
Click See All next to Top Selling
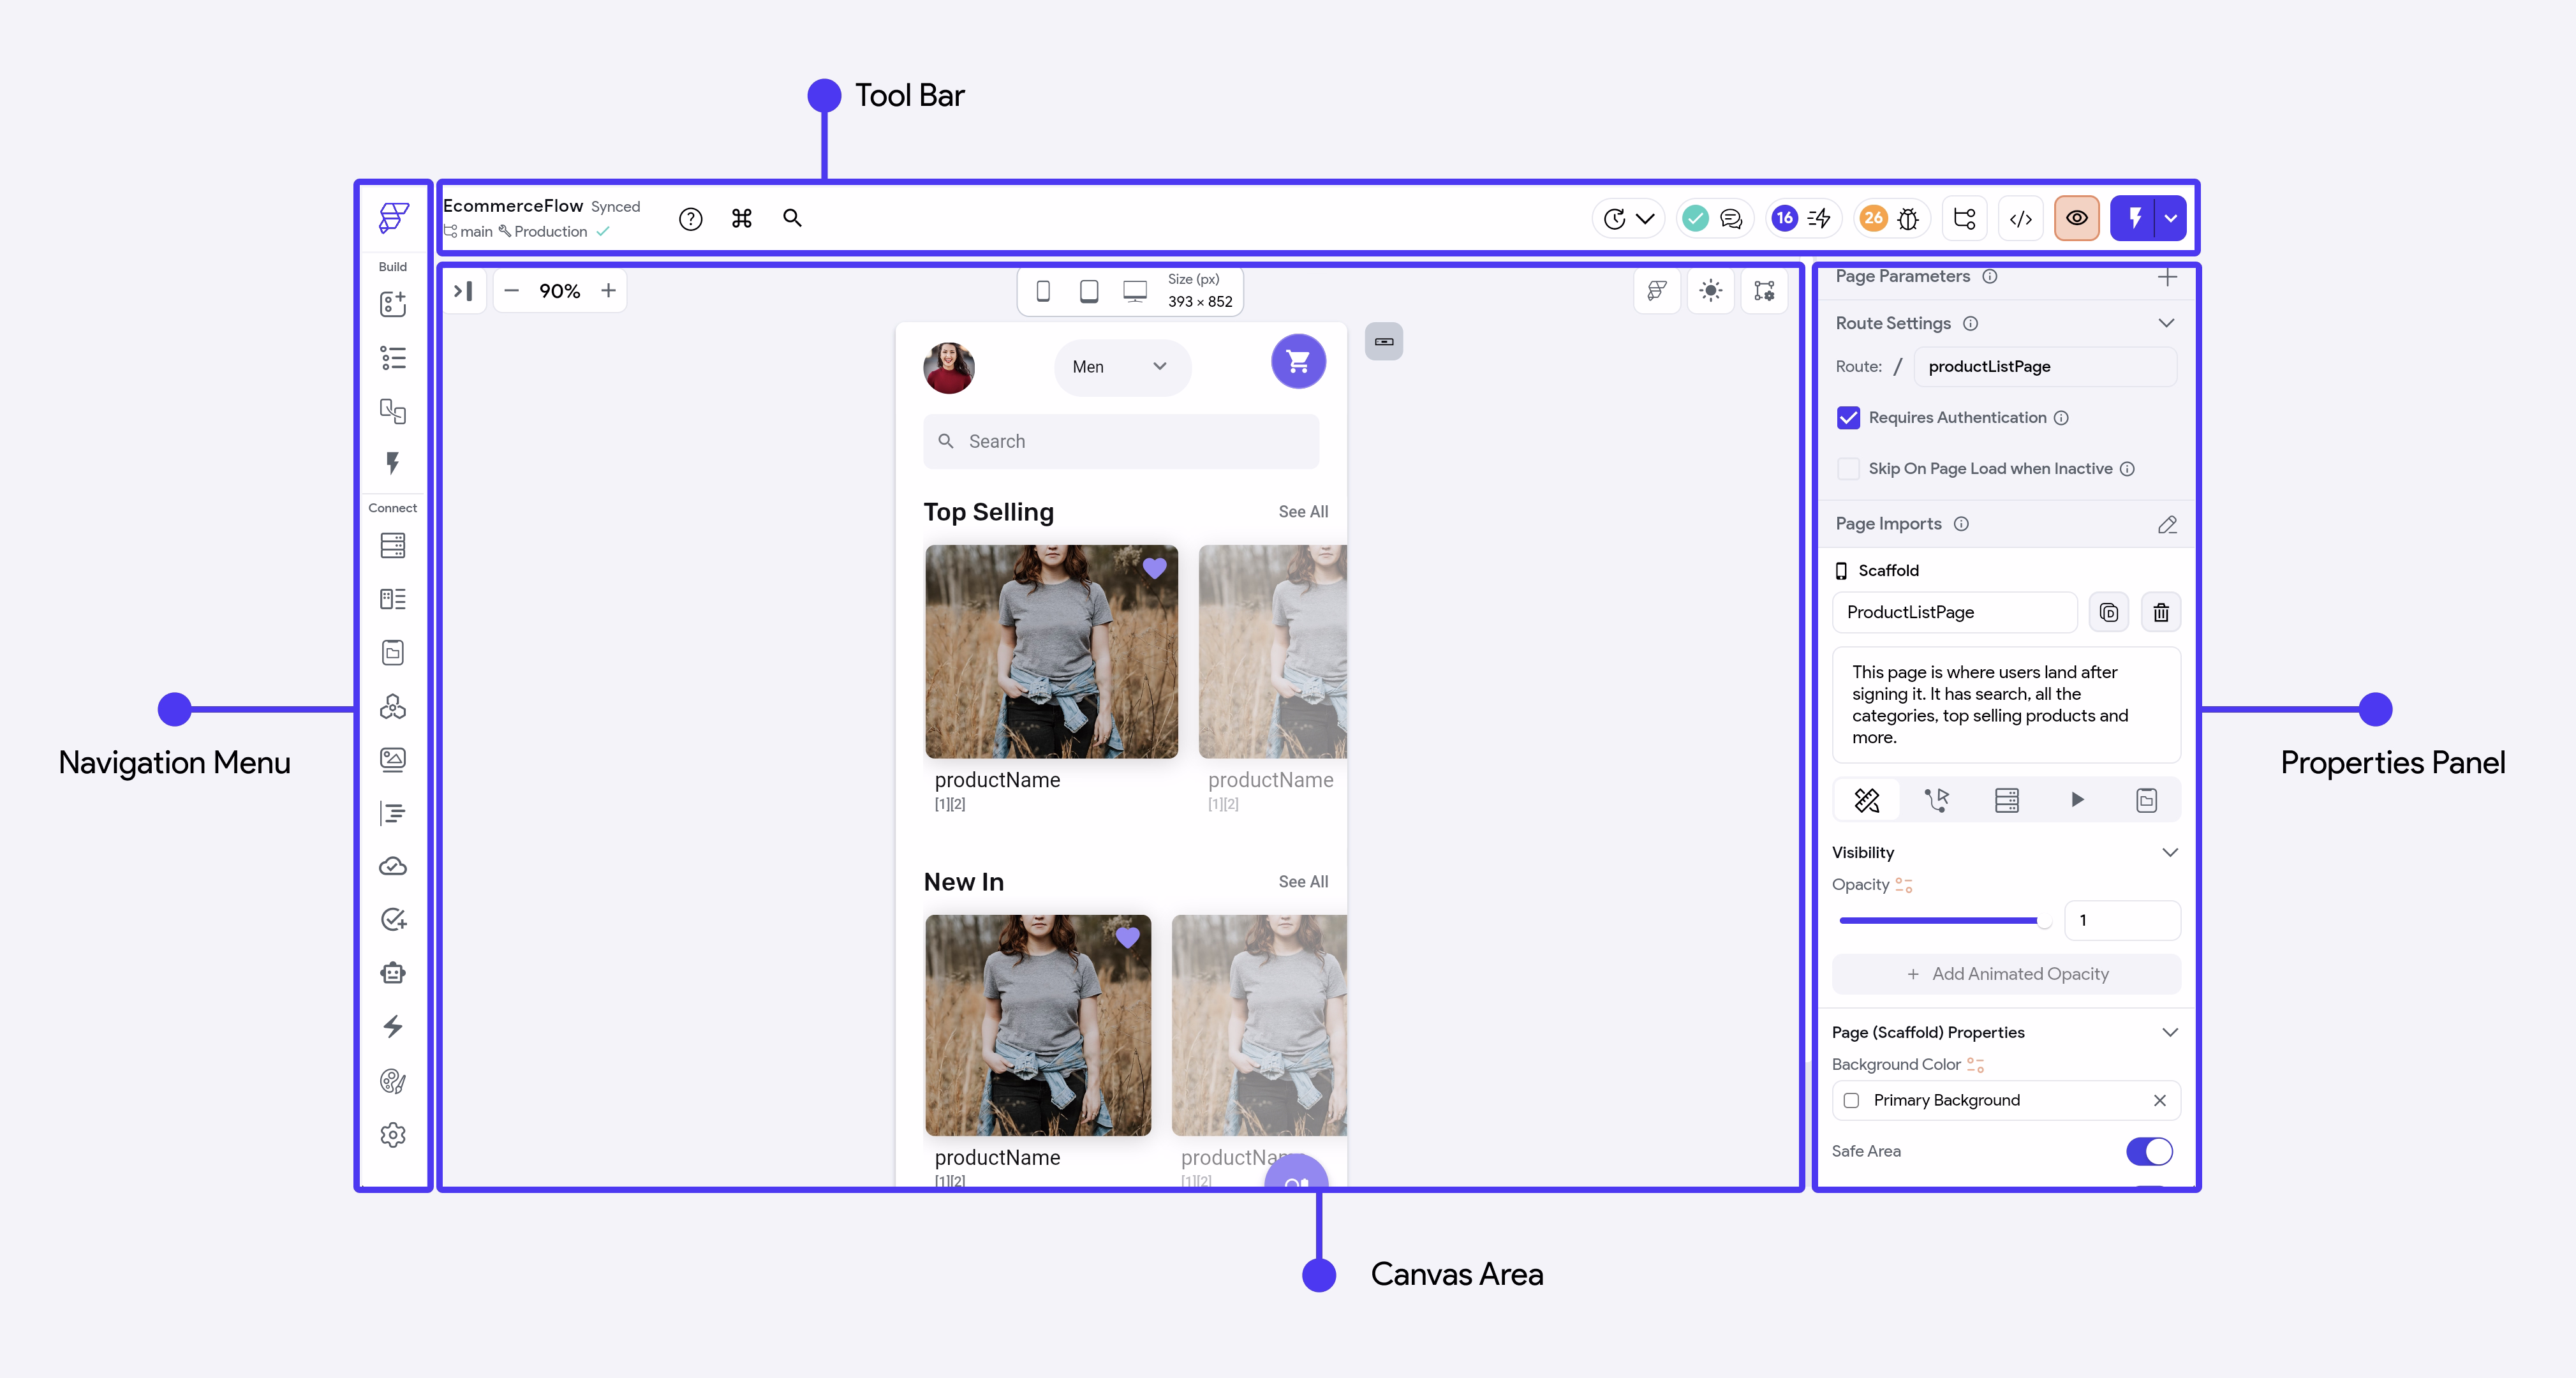(x=1303, y=512)
